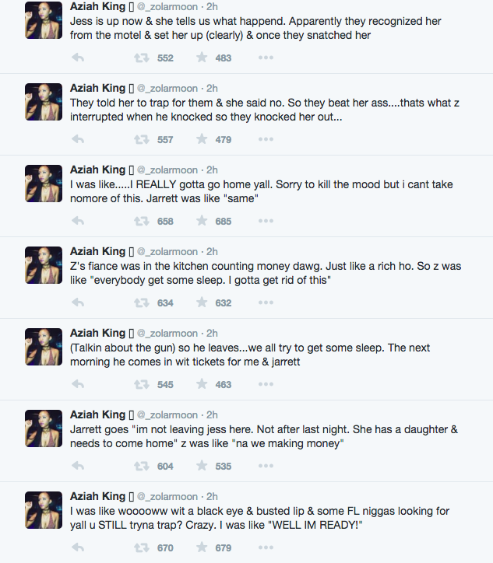493x563 pixels.
Task: Favorite the tweet with 483 likes
Action: click(202, 58)
